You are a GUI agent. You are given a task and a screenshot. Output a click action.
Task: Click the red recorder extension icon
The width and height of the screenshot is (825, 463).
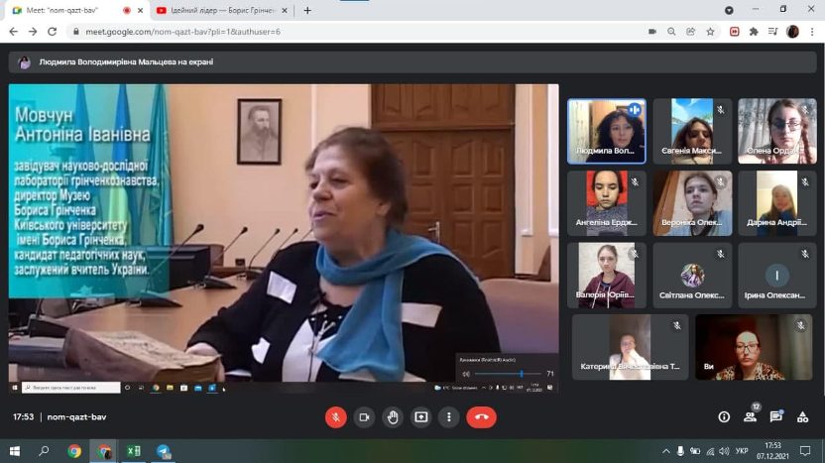coord(735,32)
